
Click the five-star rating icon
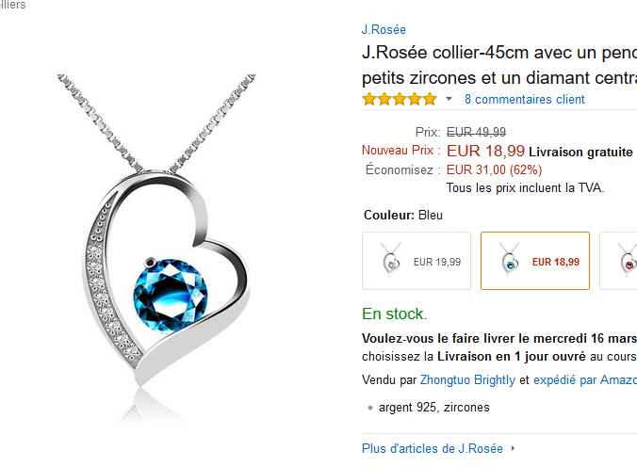[400, 99]
